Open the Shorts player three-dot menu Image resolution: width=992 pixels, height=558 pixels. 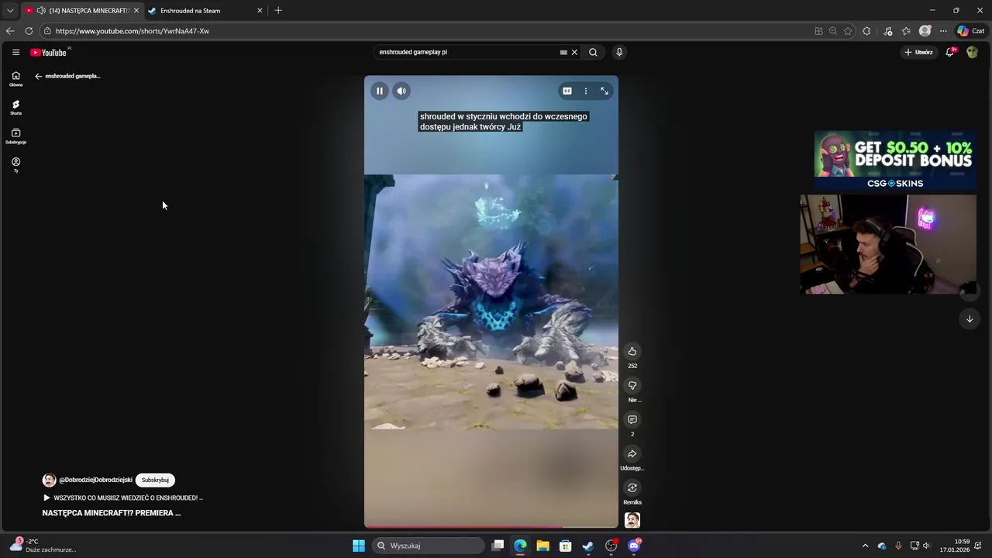coord(586,91)
